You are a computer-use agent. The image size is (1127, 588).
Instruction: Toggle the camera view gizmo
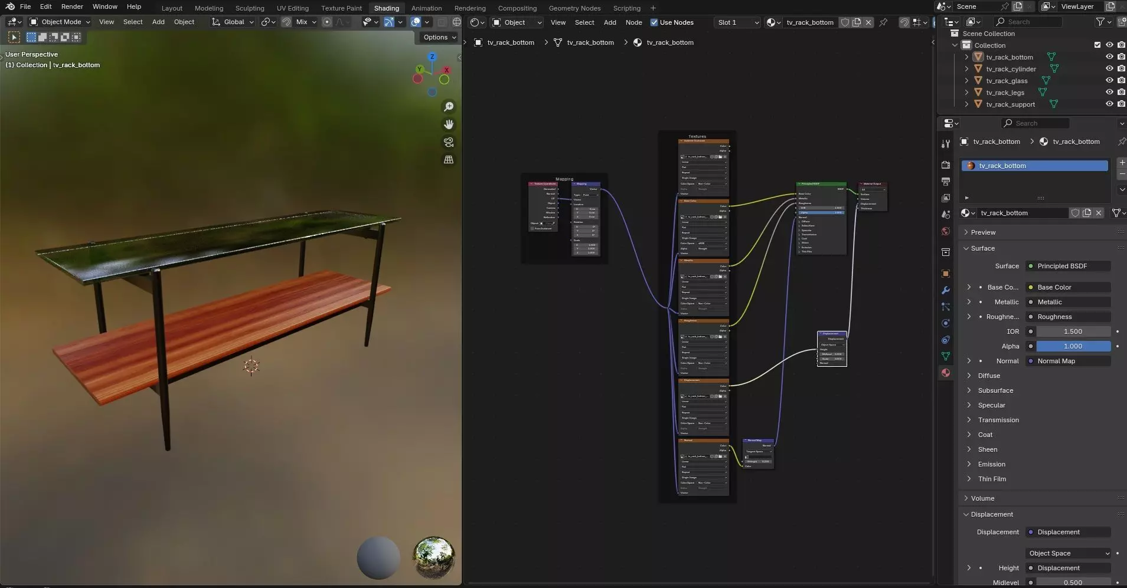(x=449, y=142)
